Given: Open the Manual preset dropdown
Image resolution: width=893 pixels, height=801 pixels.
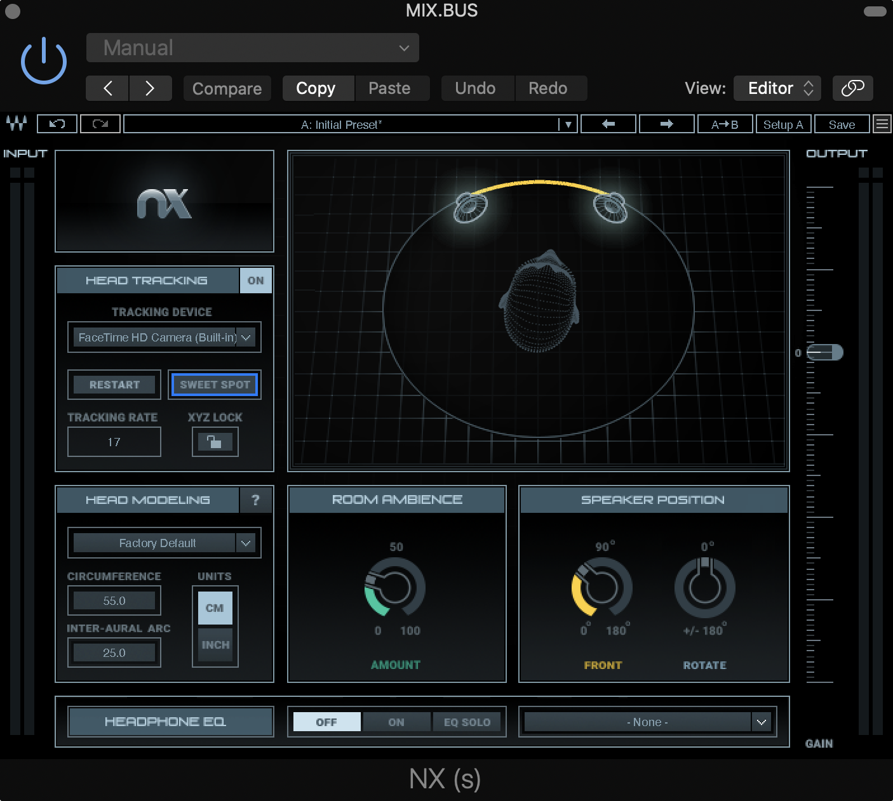Looking at the screenshot, I should click(x=252, y=48).
